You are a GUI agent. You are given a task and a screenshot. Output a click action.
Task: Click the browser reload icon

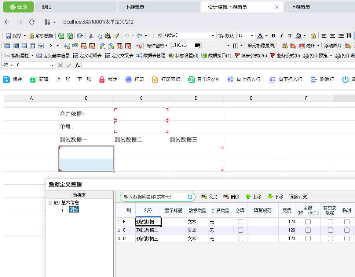tap(32, 22)
